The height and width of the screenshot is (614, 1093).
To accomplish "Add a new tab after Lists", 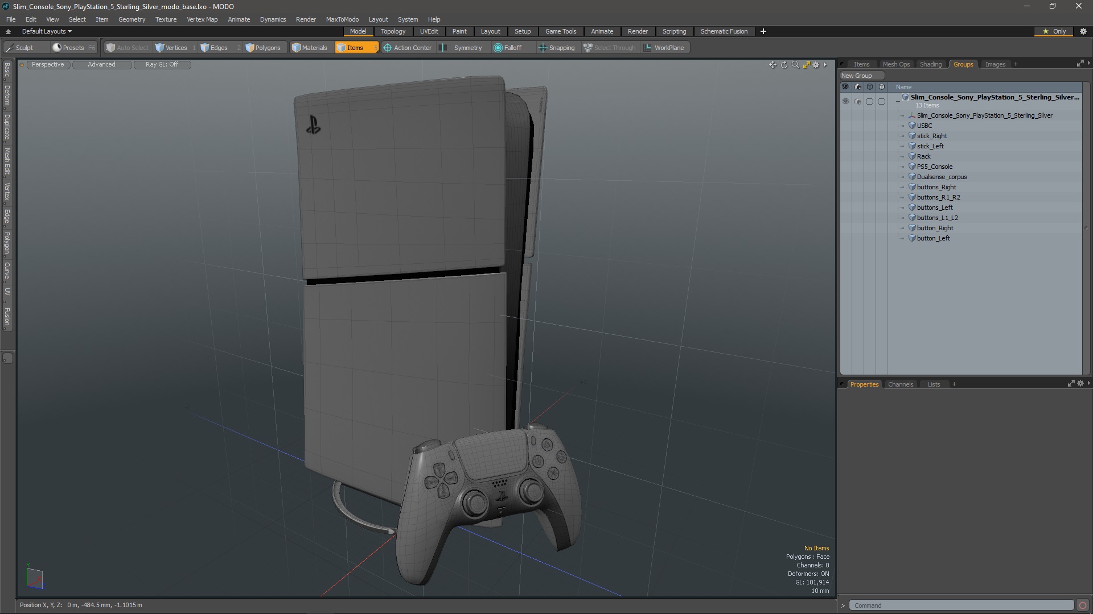I will 954,384.
